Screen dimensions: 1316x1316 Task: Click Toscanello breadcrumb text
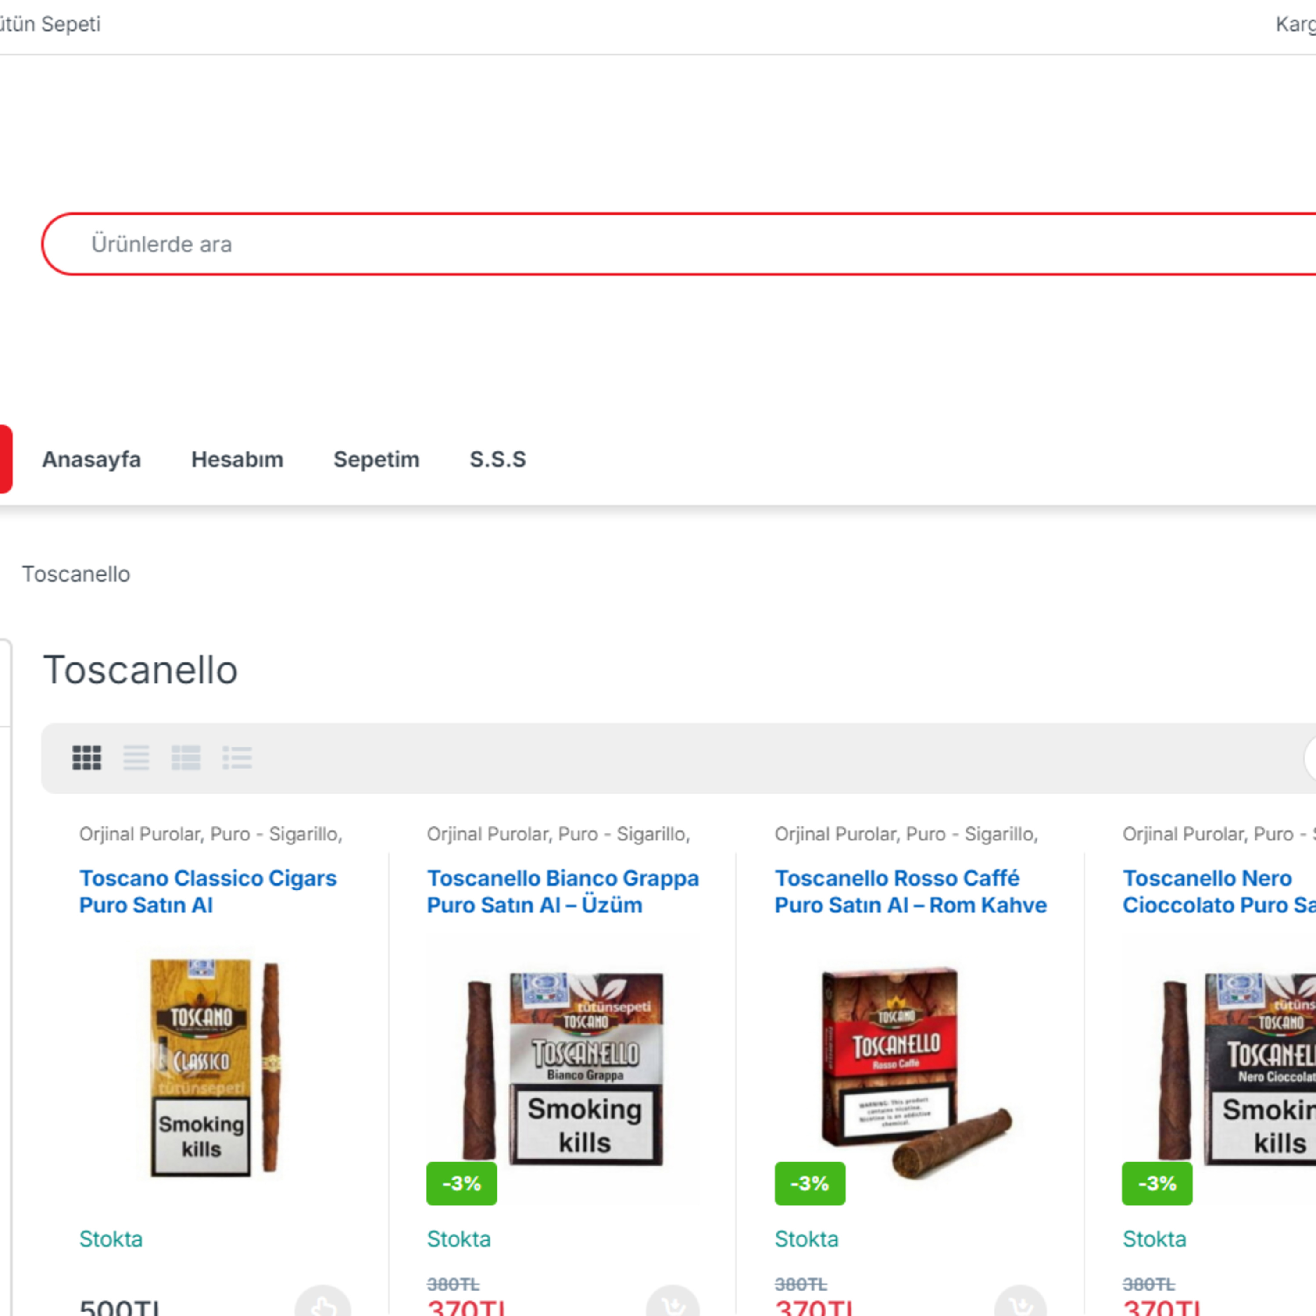coord(76,574)
